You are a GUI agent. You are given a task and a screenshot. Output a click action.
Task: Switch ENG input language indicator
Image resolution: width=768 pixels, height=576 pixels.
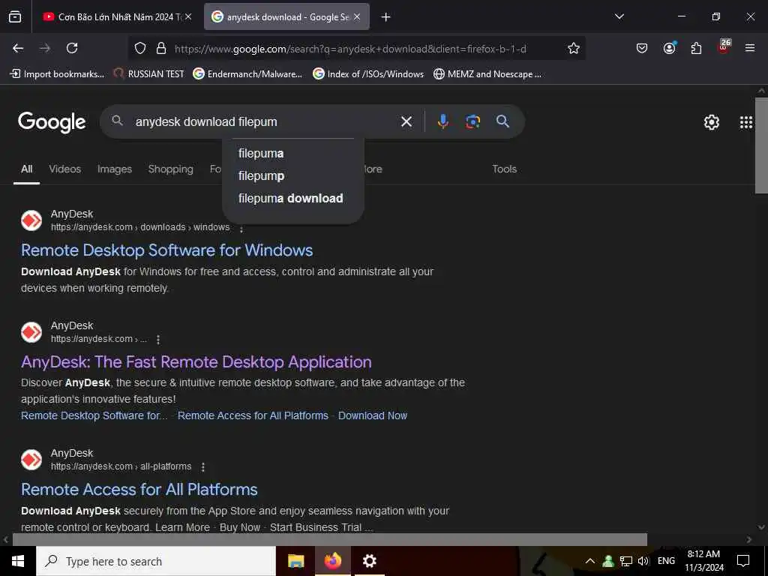(x=666, y=561)
